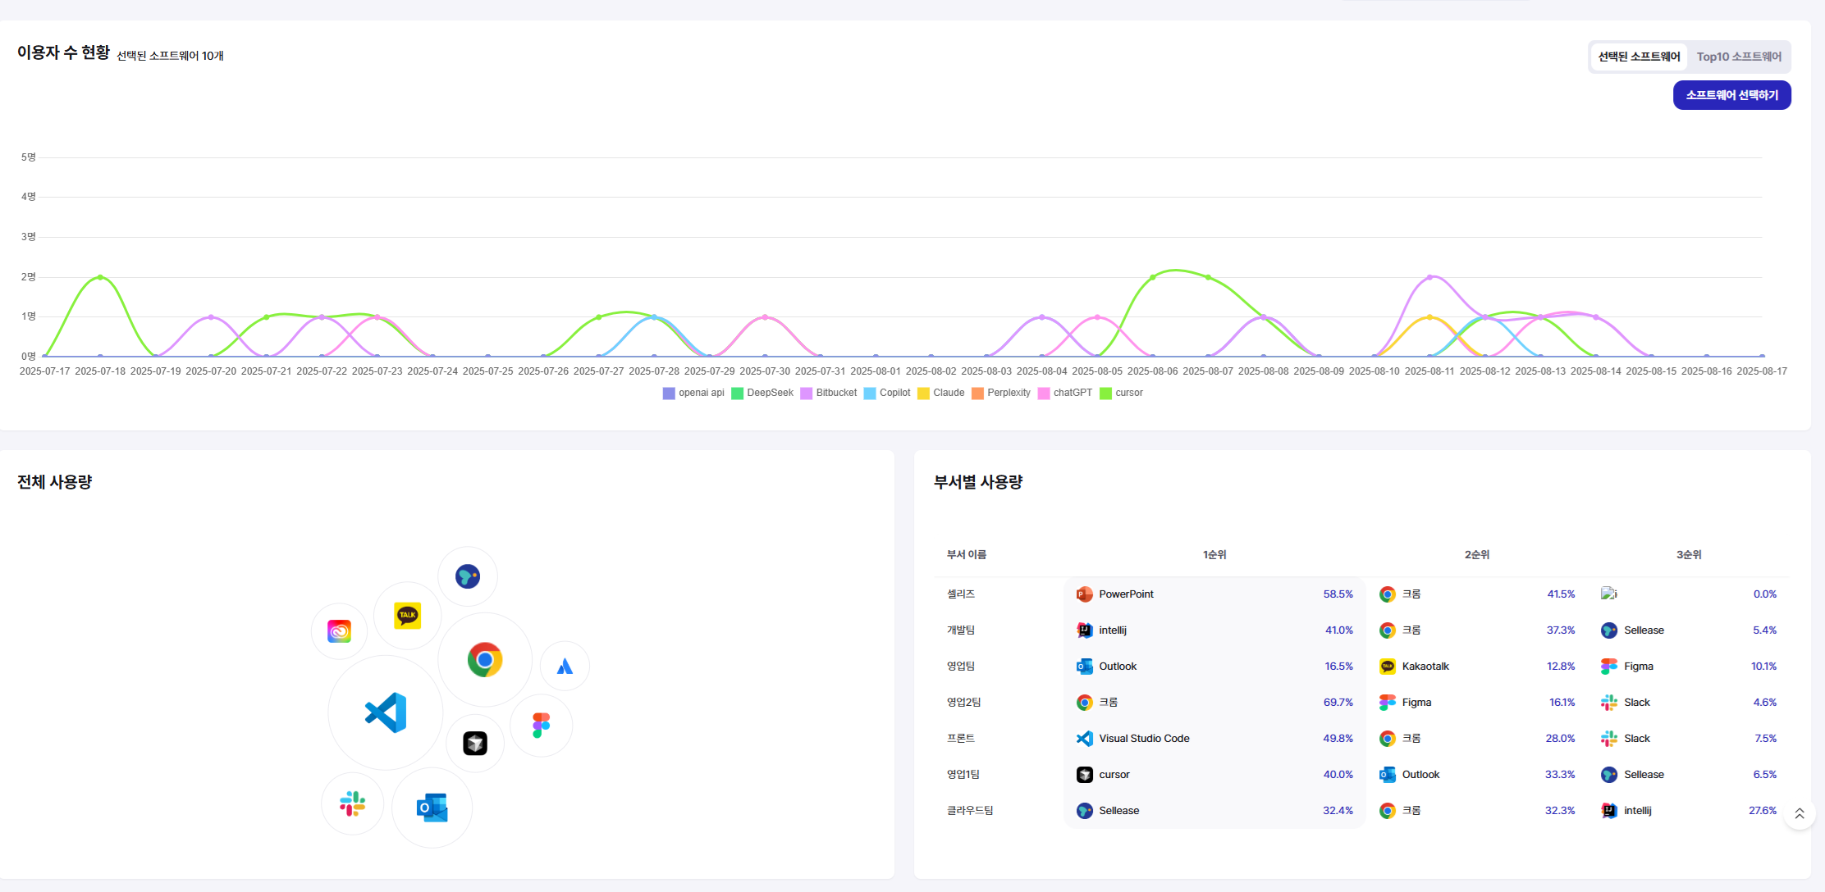The width and height of the screenshot is (1825, 892).
Task: Click PowerPoint in the 셀리즈 row
Action: click(x=1126, y=594)
